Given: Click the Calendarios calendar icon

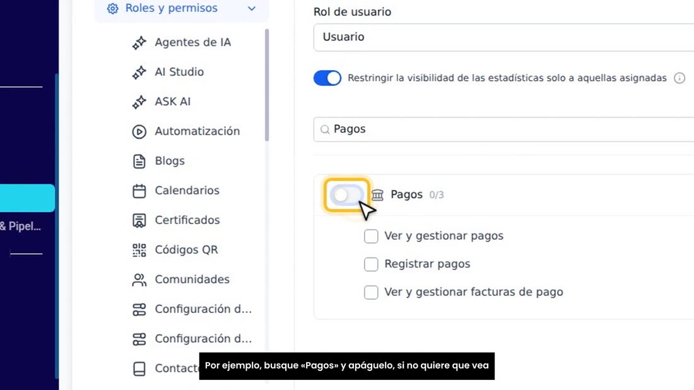Looking at the screenshot, I should (x=139, y=191).
